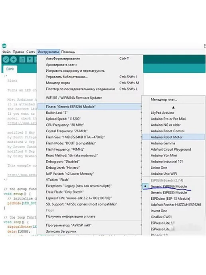Open Менеджер плат… in boards list

(173, 100)
